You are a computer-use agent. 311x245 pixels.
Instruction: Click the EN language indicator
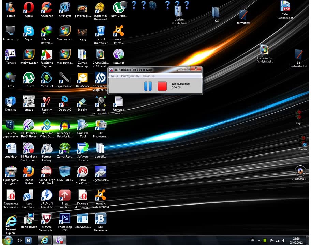point(252,240)
